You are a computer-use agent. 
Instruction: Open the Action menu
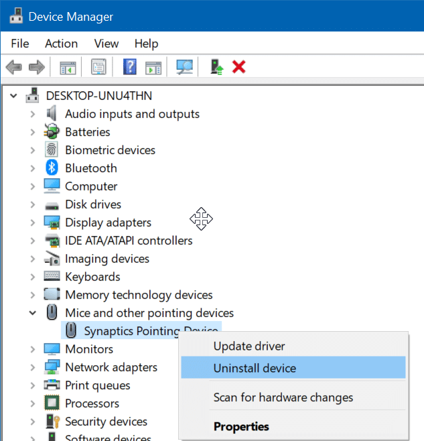point(62,44)
